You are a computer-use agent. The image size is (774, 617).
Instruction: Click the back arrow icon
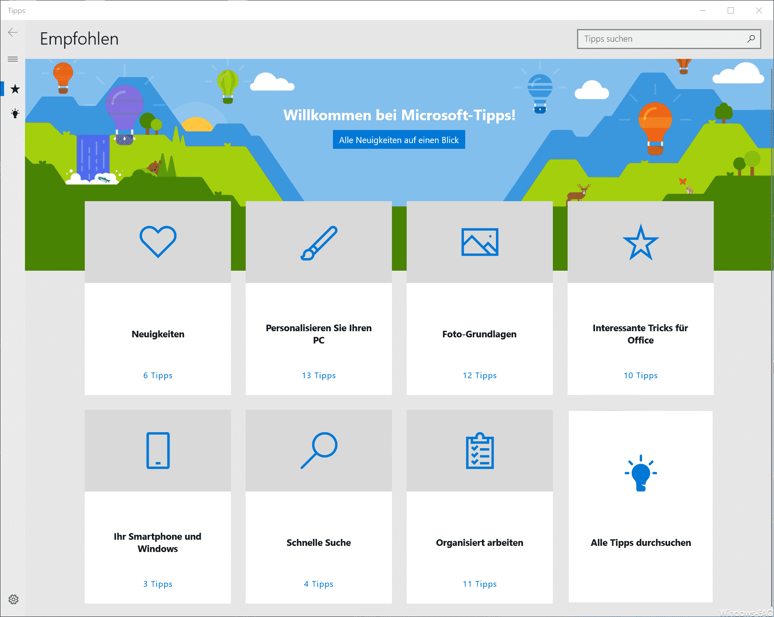pyautogui.click(x=13, y=33)
